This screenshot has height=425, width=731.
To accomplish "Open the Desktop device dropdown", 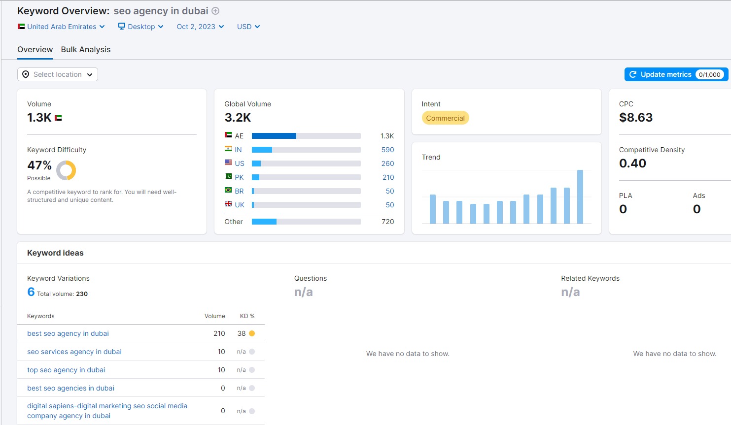I will pos(141,27).
